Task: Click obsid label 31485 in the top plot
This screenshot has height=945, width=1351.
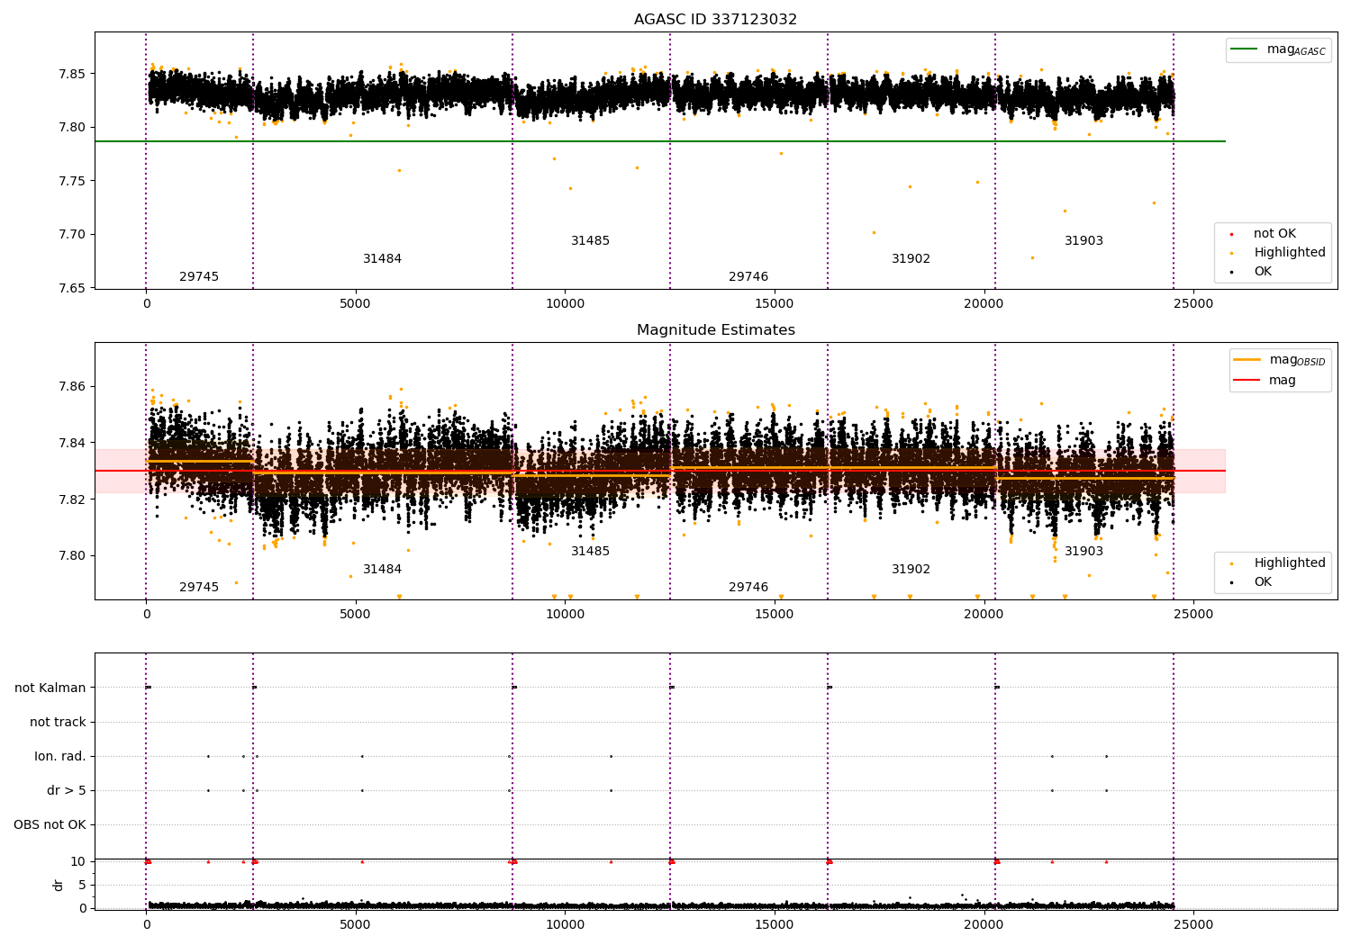Action: [x=590, y=241]
